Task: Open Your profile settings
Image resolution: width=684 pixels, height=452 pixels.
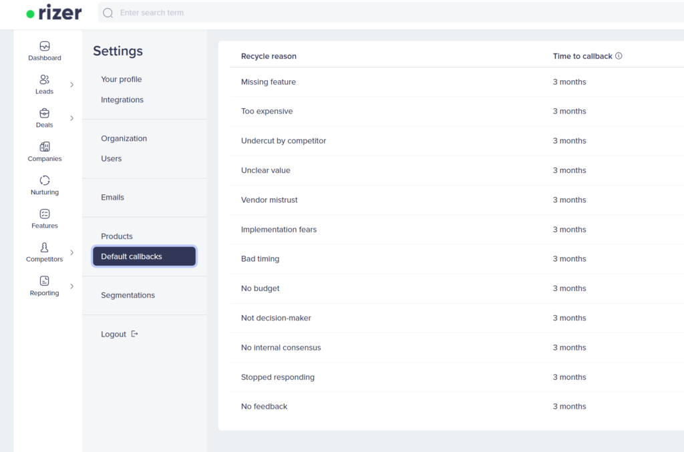Action: 122,79
